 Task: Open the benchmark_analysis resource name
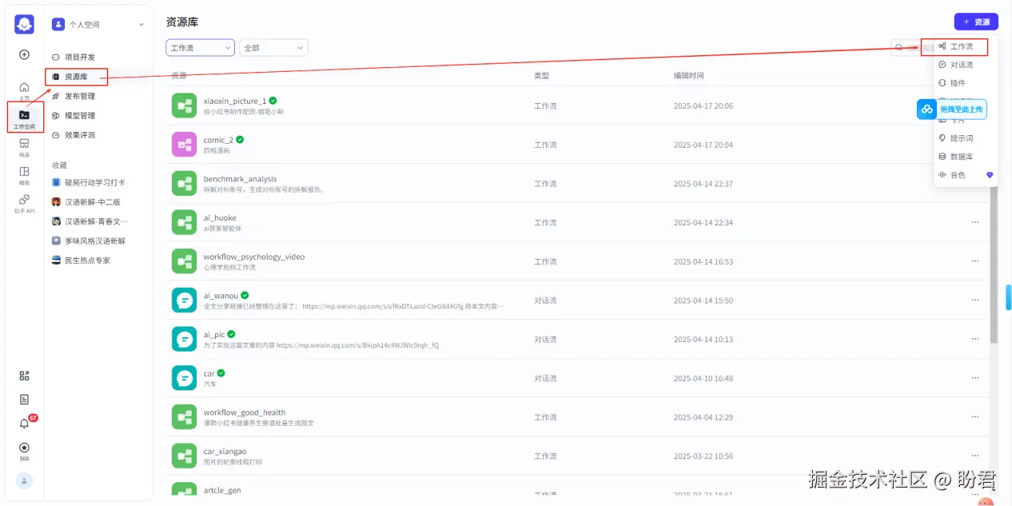click(240, 179)
